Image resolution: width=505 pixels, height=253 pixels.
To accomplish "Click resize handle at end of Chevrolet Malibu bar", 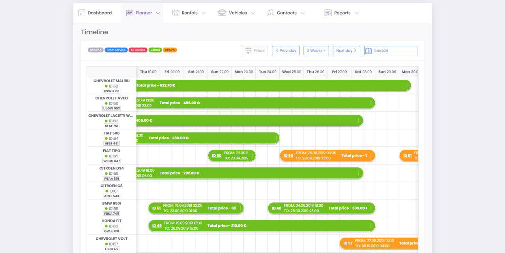I will (407, 85).
